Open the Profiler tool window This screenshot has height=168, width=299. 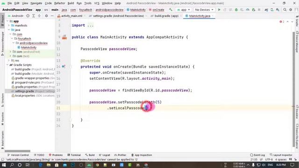point(121,155)
